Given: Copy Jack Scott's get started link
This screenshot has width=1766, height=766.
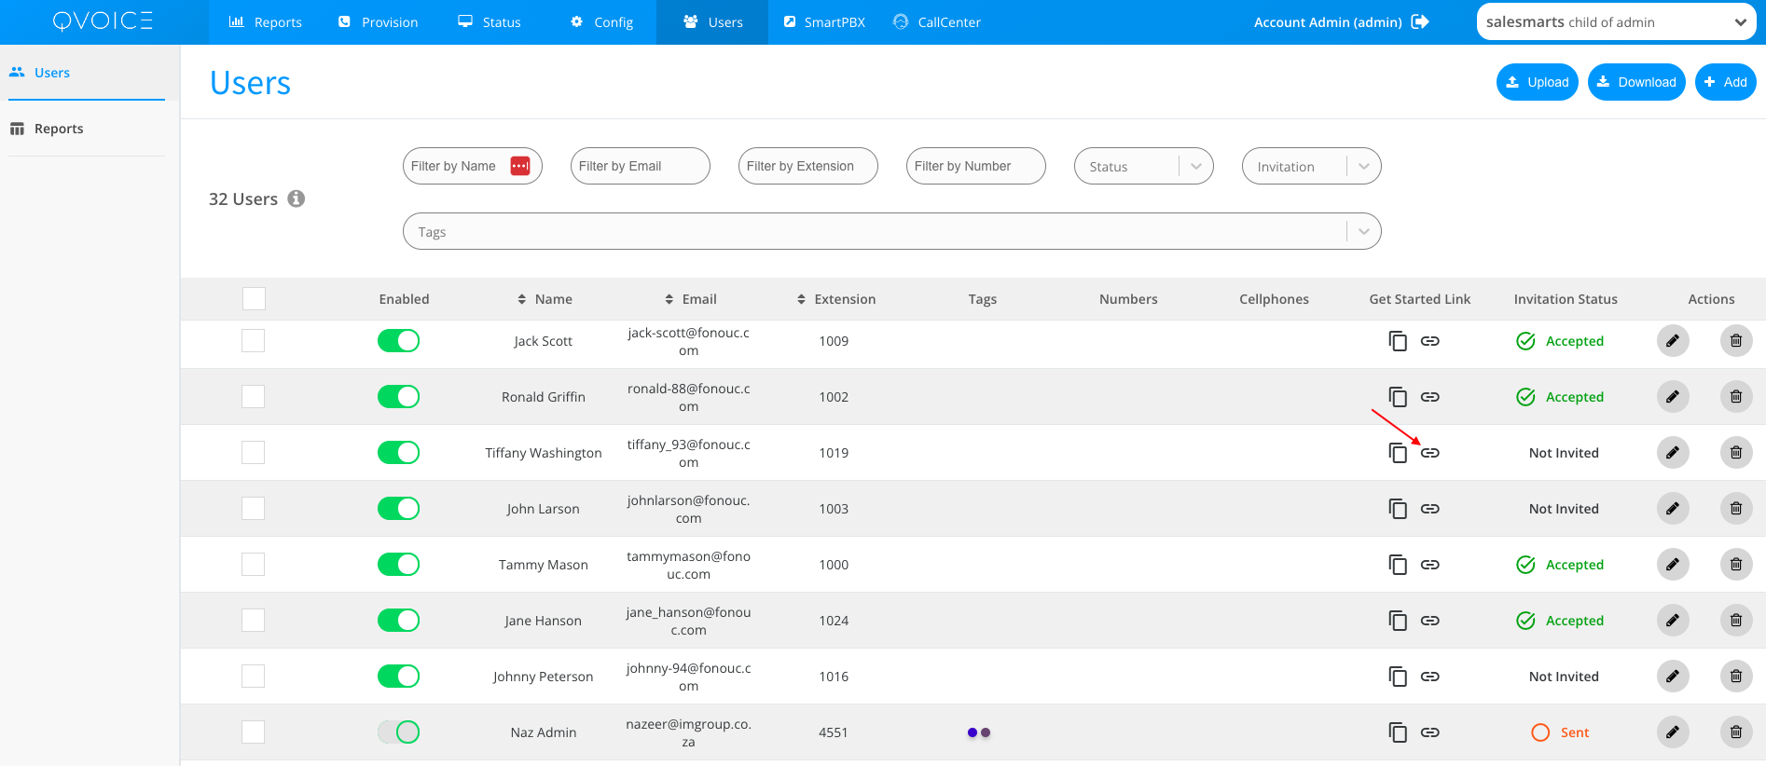Looking at the screenshot, I should tap(1397, 341).
